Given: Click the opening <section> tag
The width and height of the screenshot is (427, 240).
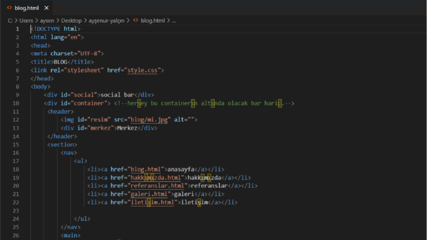Looking at the screenshot, I should tap(62, 145).
